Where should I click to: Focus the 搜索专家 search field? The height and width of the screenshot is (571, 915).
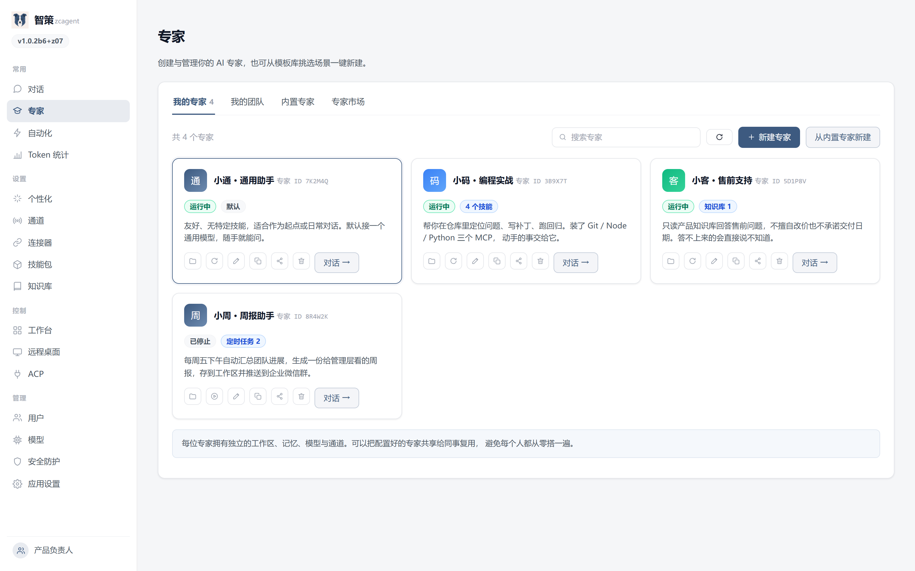(x=626, y=137)
